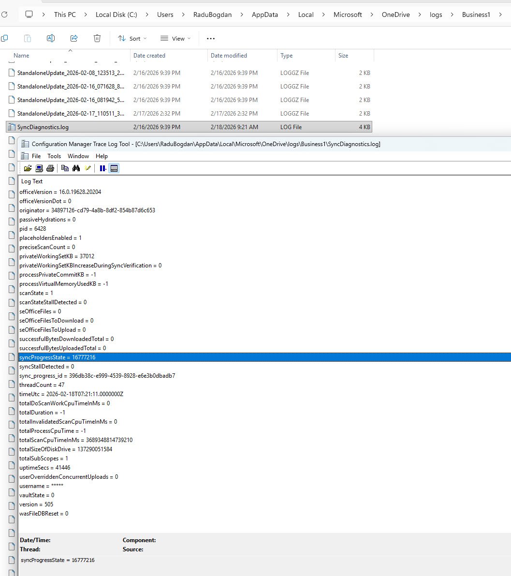Viewport: 511px width, 576px height.
Task: Toggle the Pause log monitoring button
Action: (102, 168)
